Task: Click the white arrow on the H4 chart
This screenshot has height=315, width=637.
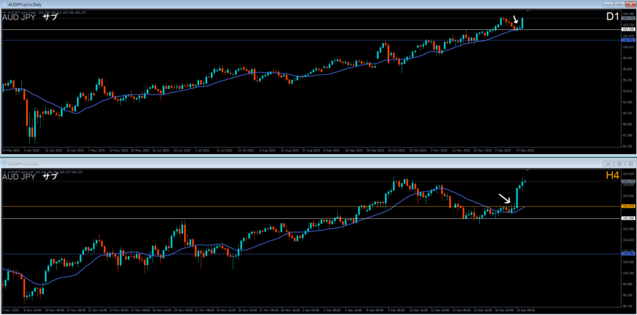Action: click(505, 199)
